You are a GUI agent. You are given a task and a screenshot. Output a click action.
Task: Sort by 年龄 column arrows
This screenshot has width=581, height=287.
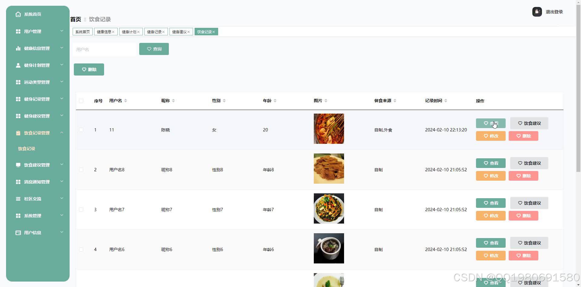tap(275, 101)
